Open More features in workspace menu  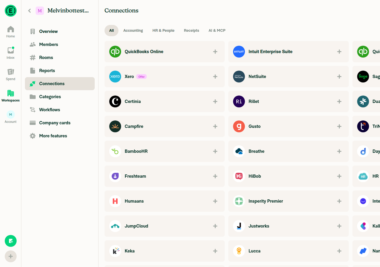pyautogui.click(x=60, y=136)
